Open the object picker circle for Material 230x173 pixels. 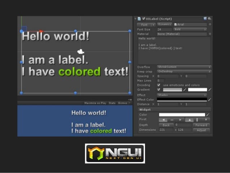(x=210, y=34)
